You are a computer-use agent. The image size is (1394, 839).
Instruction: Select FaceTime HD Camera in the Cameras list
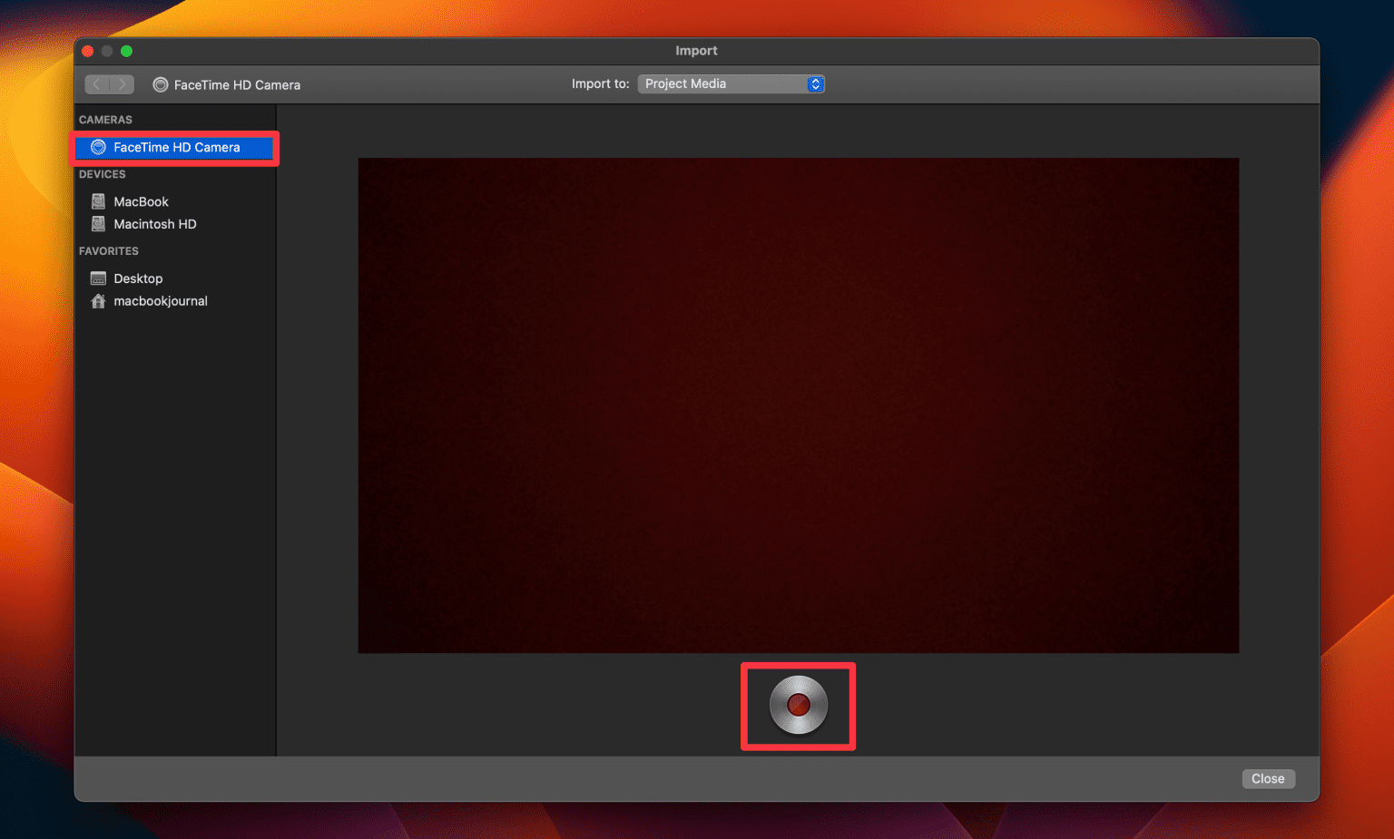point(176,147)
